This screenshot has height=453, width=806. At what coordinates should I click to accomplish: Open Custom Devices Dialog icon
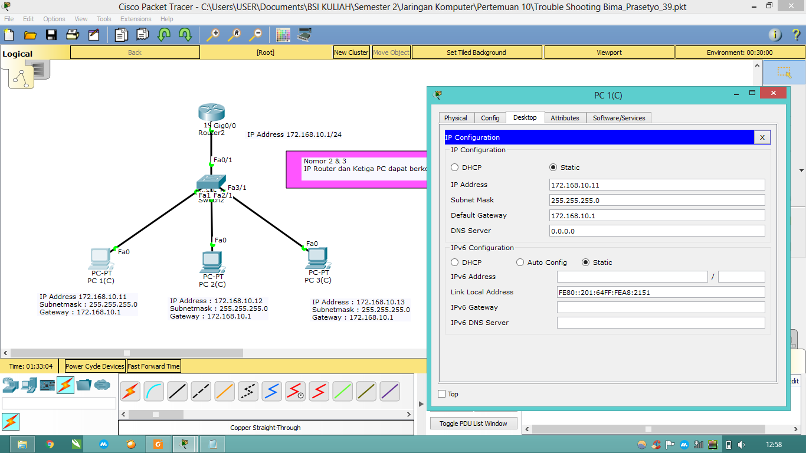coord(304,35)
